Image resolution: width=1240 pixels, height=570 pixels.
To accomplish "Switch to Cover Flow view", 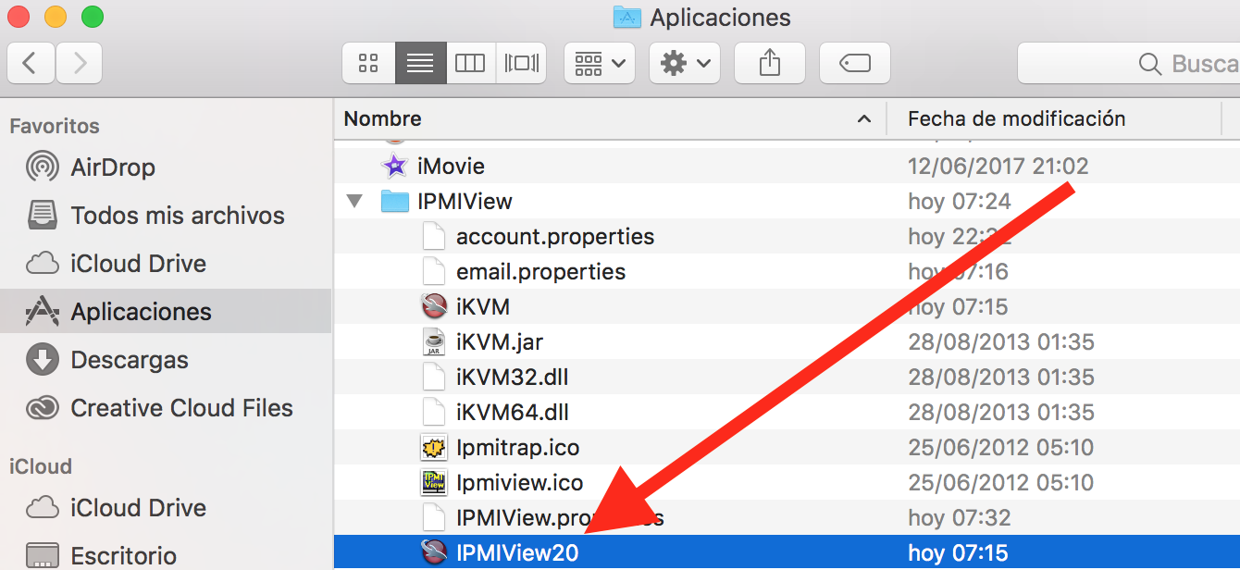I will [521, 63].
